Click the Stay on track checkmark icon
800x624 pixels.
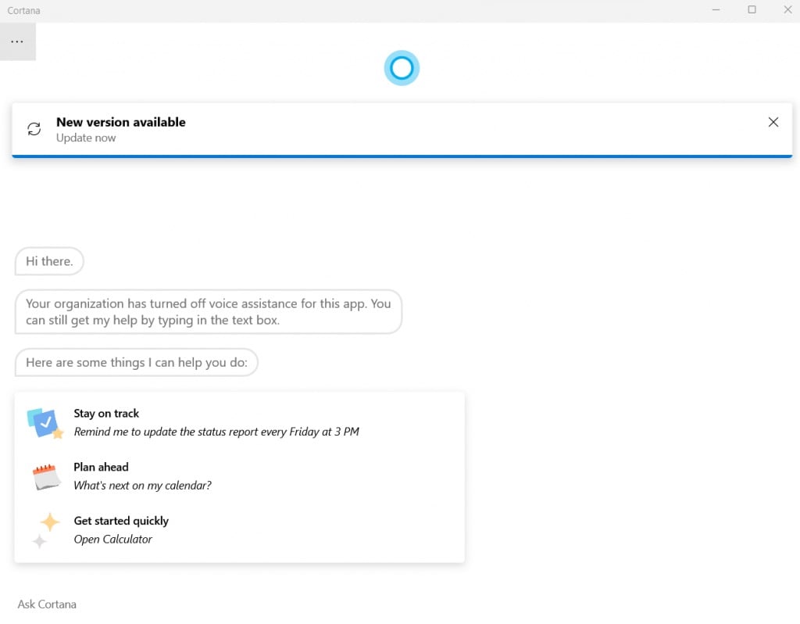click(45, 423)
